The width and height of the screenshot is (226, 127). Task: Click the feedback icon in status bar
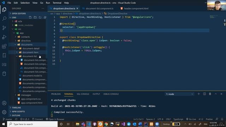(x=217, y=119)
